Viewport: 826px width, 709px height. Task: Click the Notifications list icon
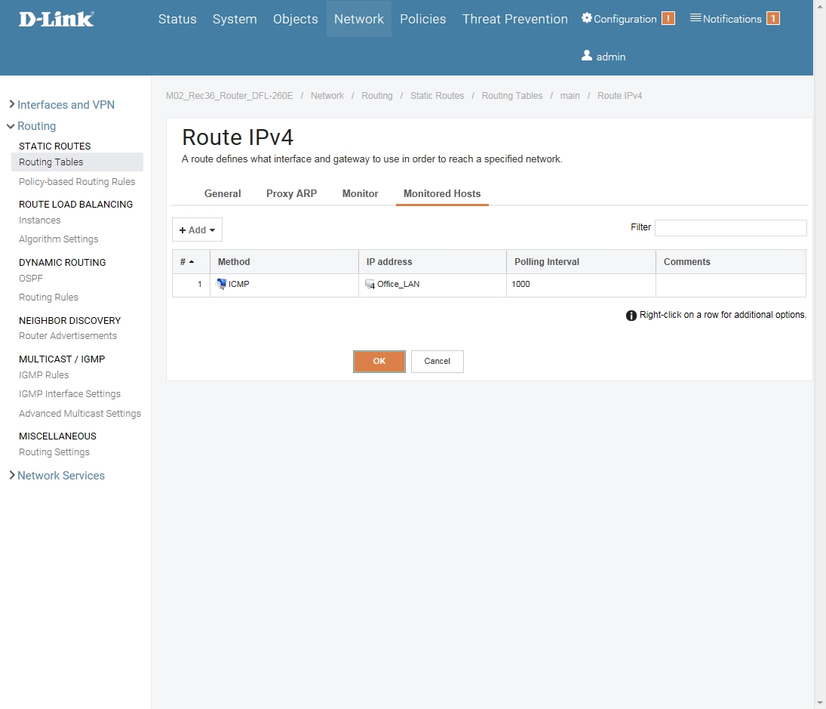click(x=695, y=18)
